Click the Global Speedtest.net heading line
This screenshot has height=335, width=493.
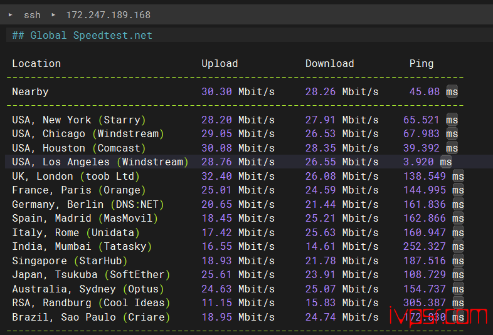(x=82, y=35)
